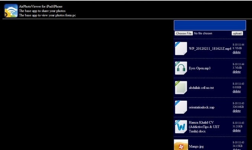Click the 8.70MB size of the mp4 file
This screenshot has height=150, width=252.
237,48
